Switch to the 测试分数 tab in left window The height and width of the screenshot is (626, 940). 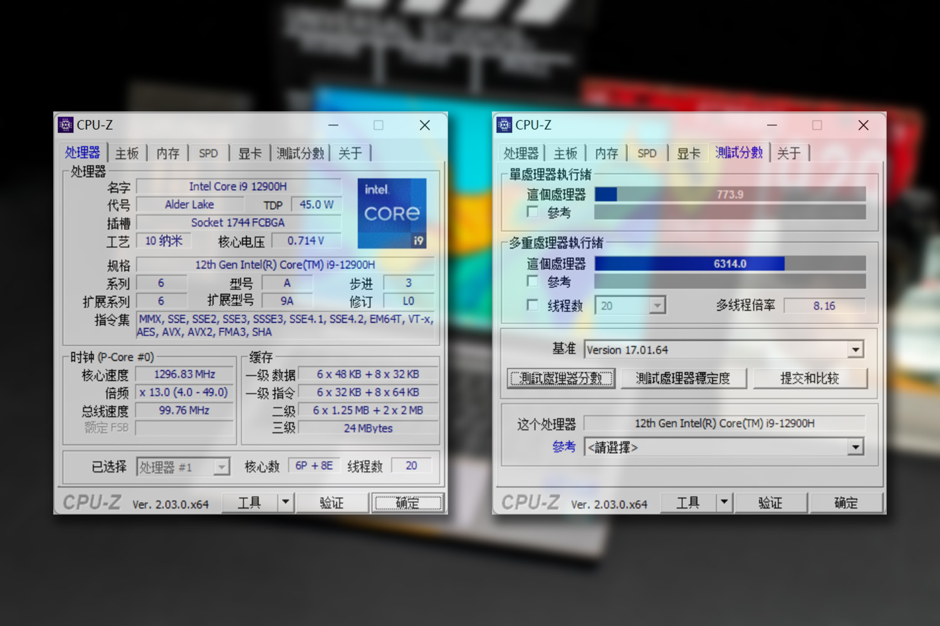pos(300,152)
